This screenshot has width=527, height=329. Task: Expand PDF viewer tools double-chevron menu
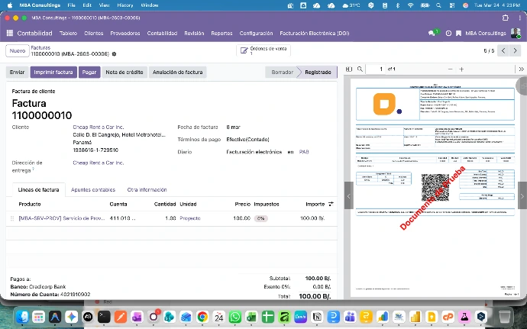click(521, 69)
